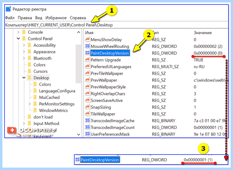Screen dimensions: 233x170
Task: Select the Appearance folder icon
Action: (x=30, y=52)
